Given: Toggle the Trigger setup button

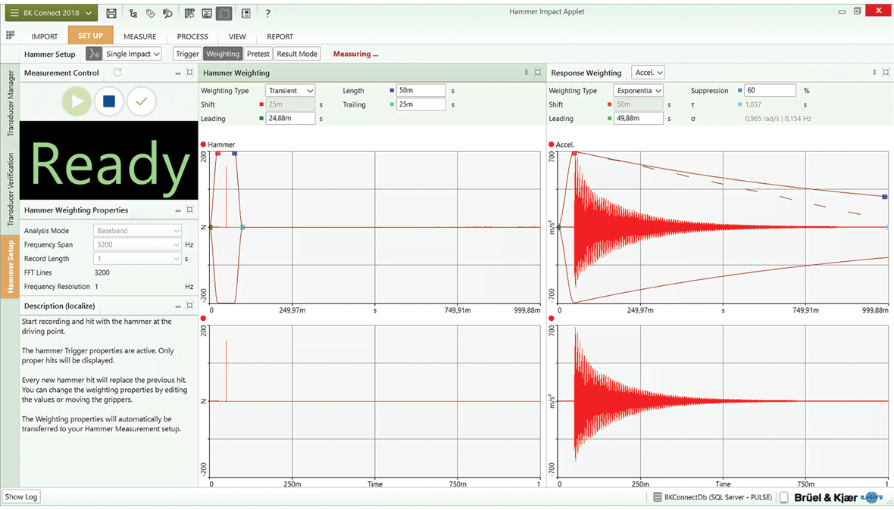Looking at the screenshot, I should click(x=186, y=54).
